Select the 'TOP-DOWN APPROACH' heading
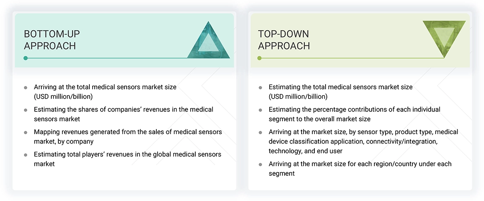 tap(284, 40)
